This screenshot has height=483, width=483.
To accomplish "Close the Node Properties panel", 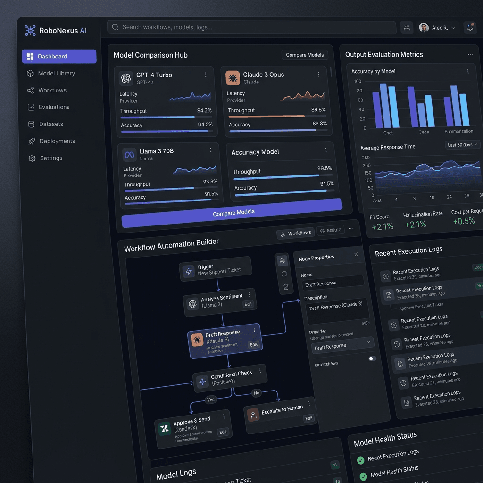I will [x=356, y=254].
